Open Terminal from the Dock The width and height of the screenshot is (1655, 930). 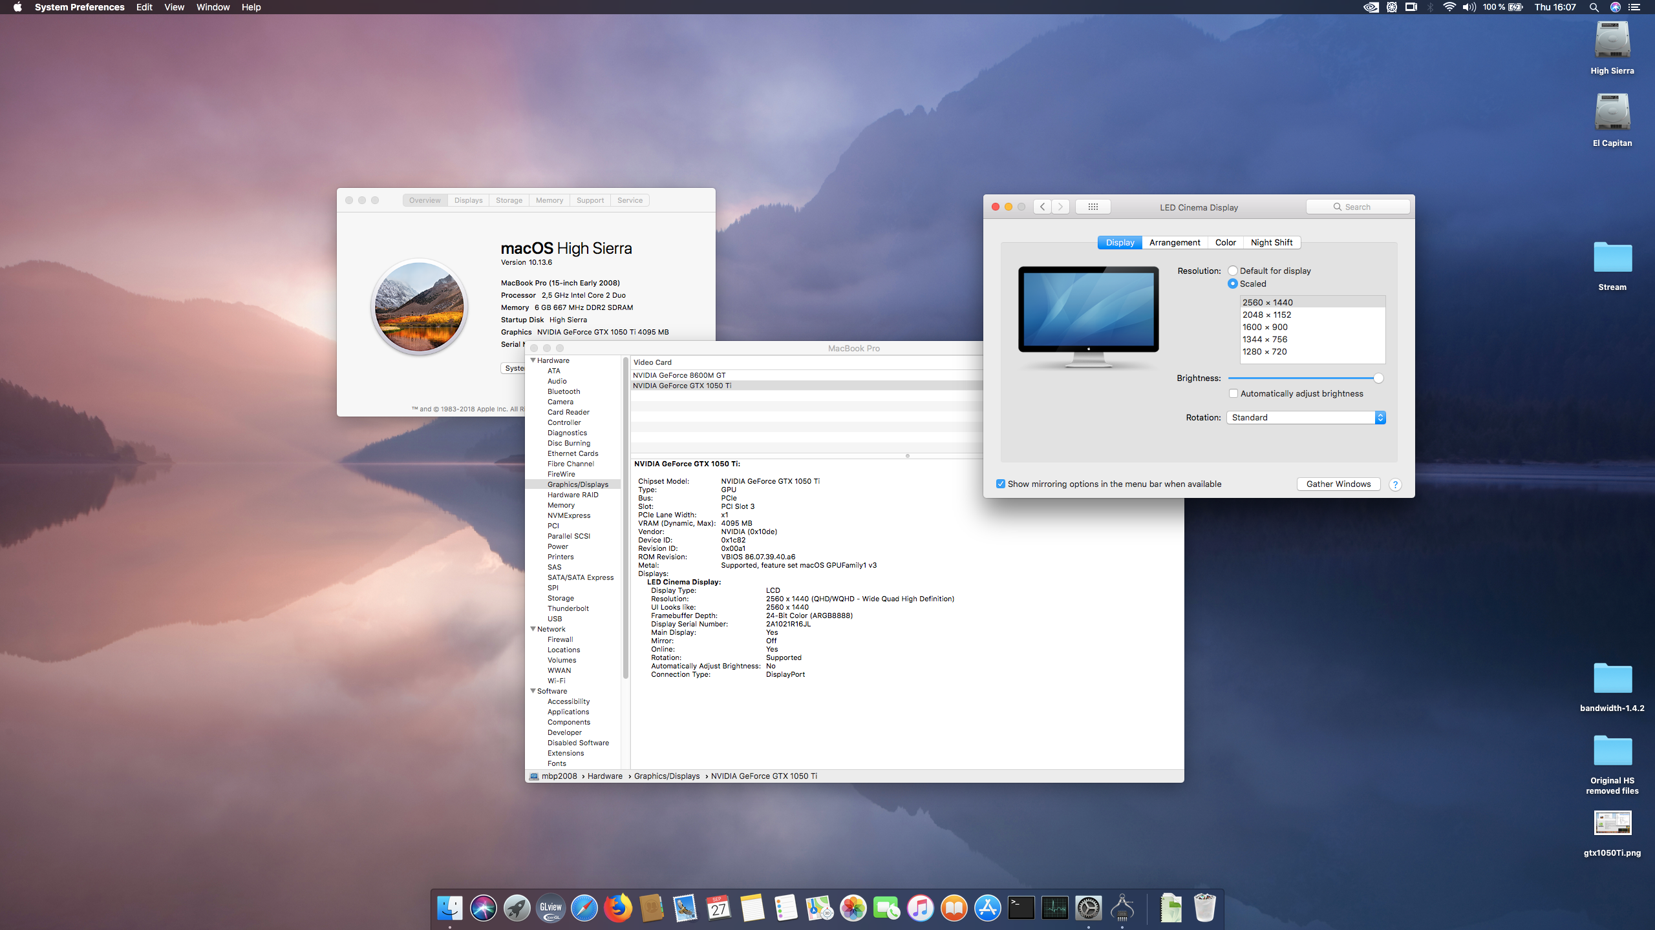tap(1021, 908)
